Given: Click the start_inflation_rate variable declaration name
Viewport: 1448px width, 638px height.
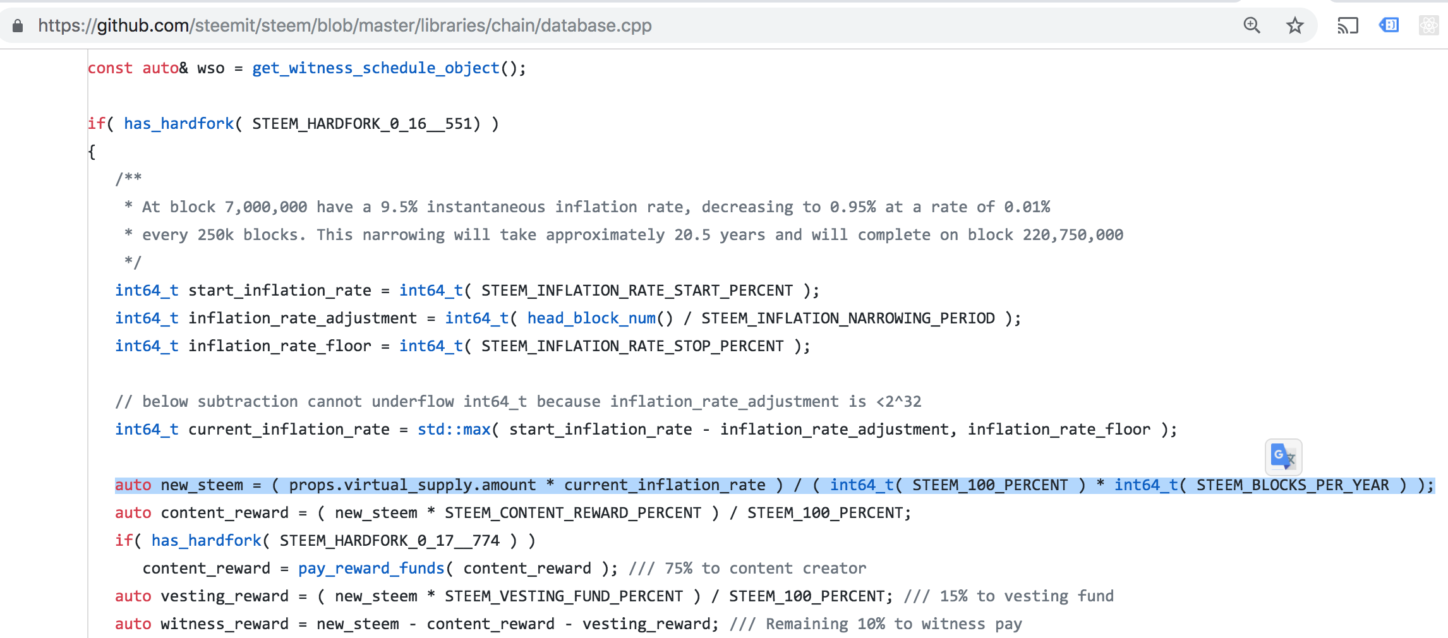Looking at the screenshot, I should (x=280, y=291).
